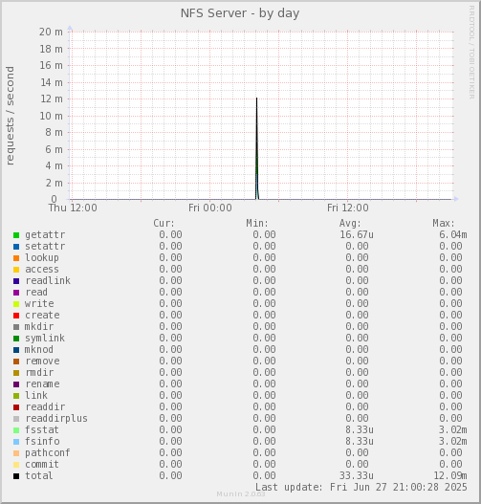Click the fsstat legend label
The image size is (481, 504).
point(42,429)
